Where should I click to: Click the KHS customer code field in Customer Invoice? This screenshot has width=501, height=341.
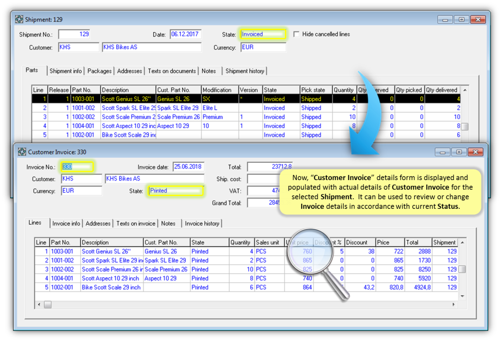point(82,179)
